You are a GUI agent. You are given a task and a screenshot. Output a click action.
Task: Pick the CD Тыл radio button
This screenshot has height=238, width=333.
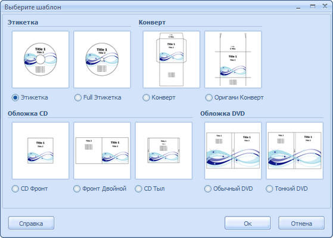[138, 188]
